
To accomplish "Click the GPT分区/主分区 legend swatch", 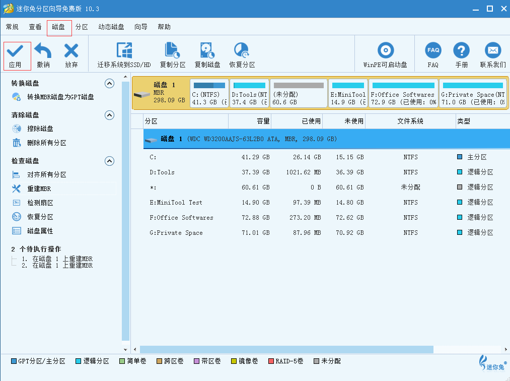I will (x=14, y=361).
